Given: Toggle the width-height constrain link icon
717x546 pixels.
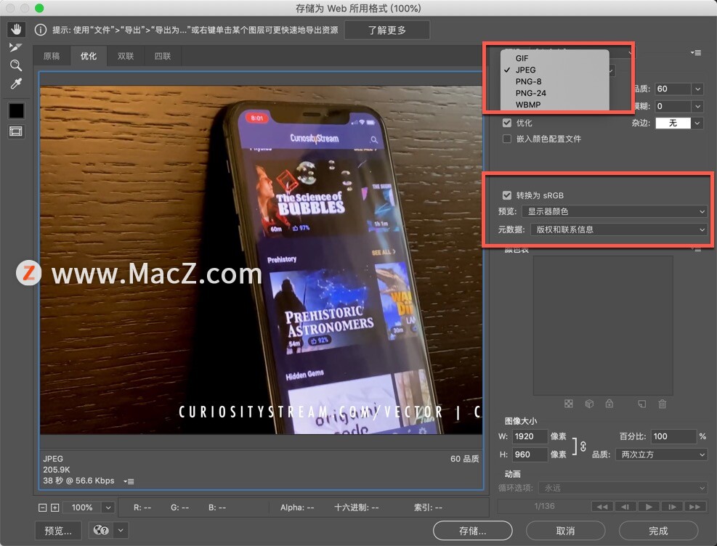Looking at the screenshot, I should 583,446.
